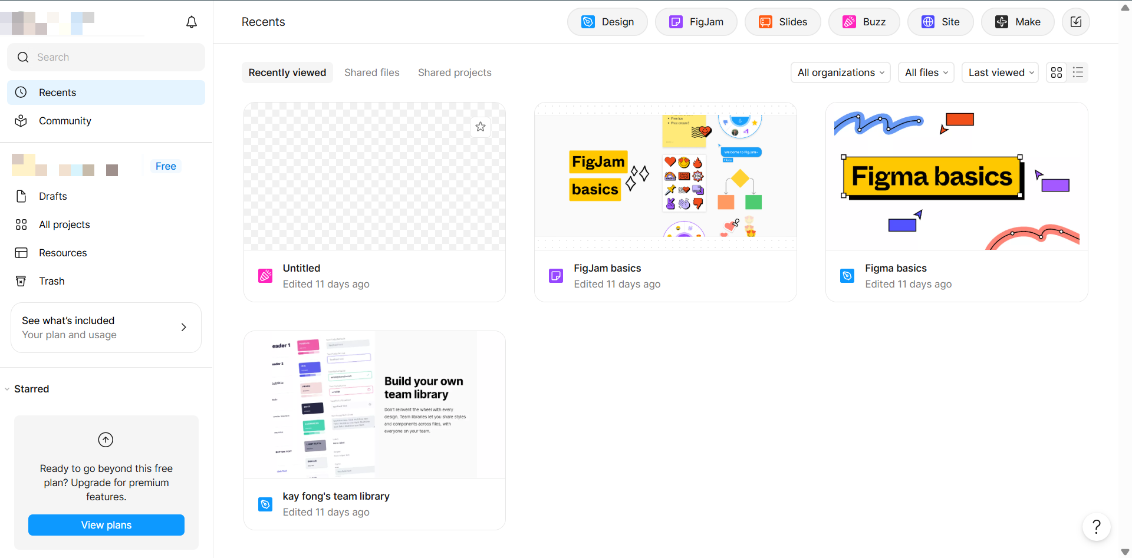Click the file icon beside kay fong's team library

coord(265,504)
